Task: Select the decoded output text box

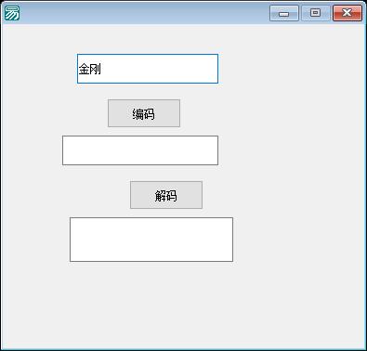Action: (151, 240)
